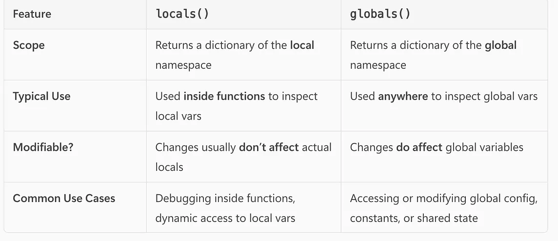The width and height of the screenshot is (558, 241).
Task: Click the Common Use Cases row label
Action: [x=64, y=198]
